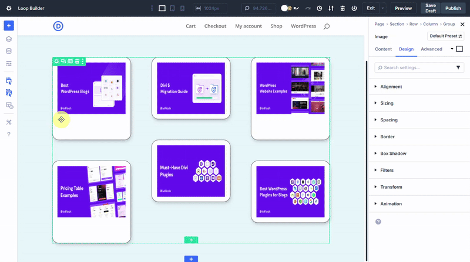The height and width of the screenshot is (262, 470).
Task: Click duplicate icon on green toolbar
Action: 63,62
